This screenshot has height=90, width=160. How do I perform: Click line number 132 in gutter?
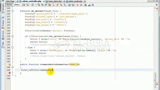point(8,30)
